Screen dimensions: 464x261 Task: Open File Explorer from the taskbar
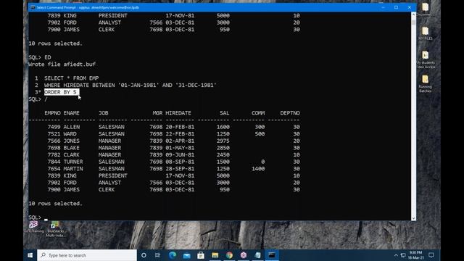pyautogui.click(x=215, y=255)
